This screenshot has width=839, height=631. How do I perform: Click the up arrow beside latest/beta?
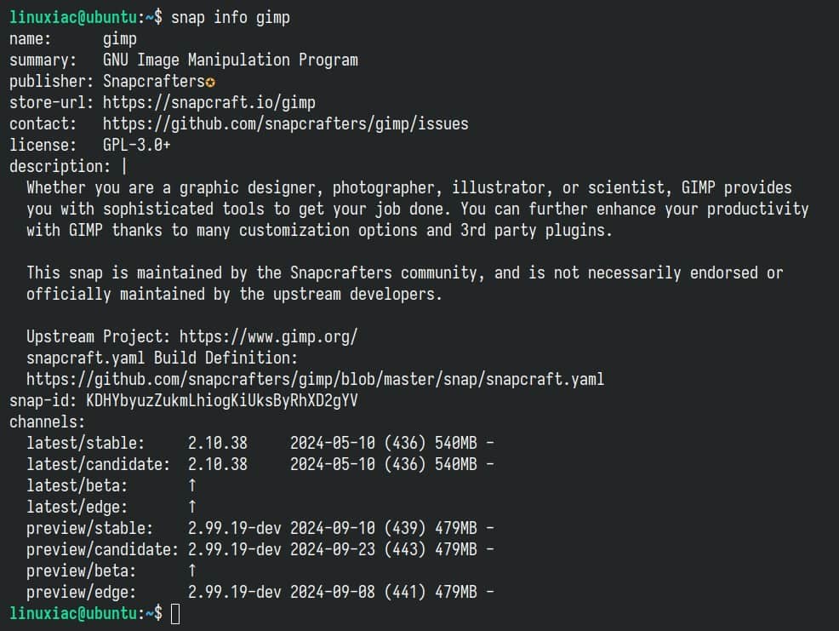pyautogui.click(x=192, y=485)
